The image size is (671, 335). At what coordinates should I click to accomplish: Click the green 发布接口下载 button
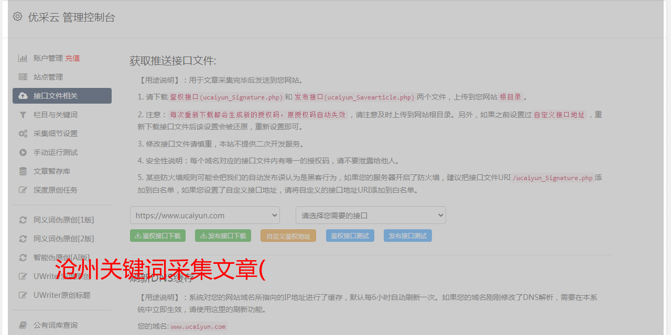223,236
